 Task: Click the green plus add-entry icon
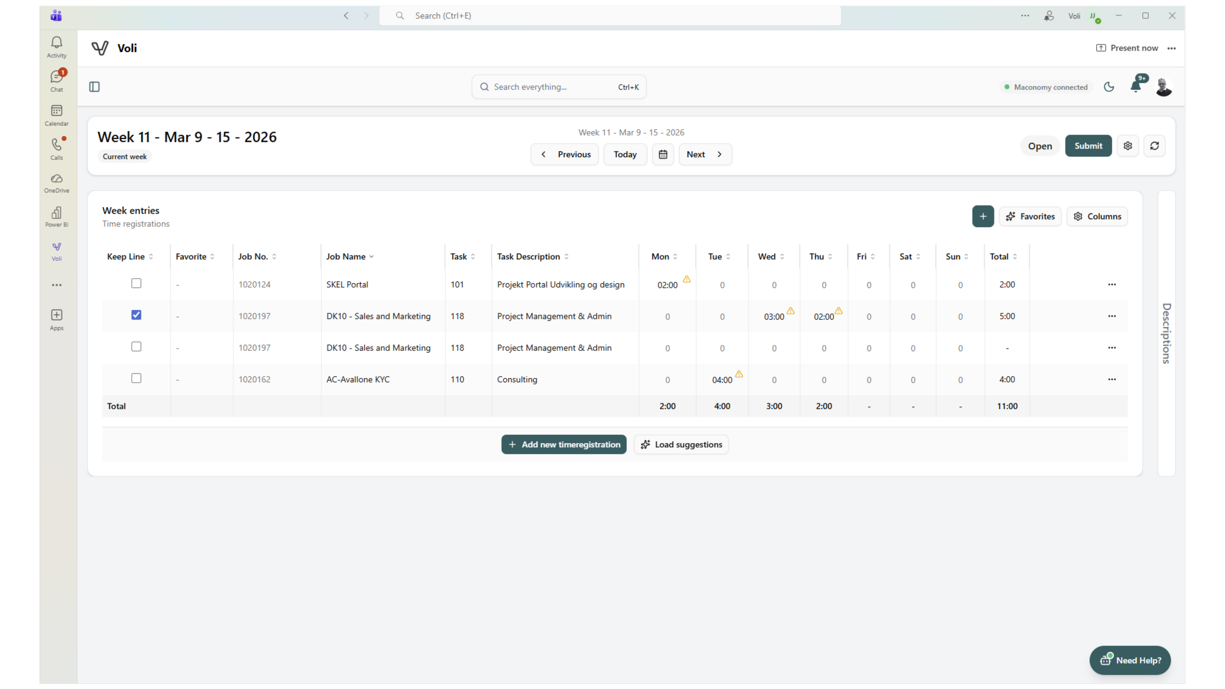982,216
